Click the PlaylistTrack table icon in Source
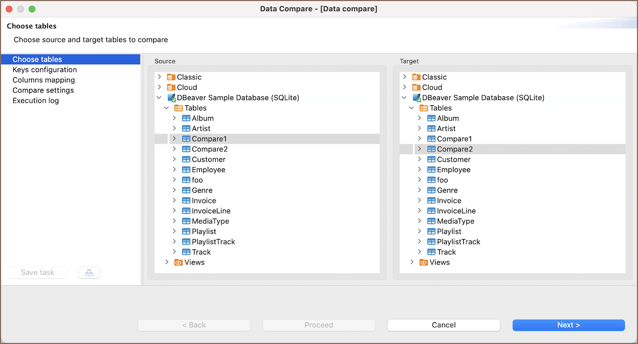Image resolution: width=638 pixels, height=344 pixels. tap(186, 242)
